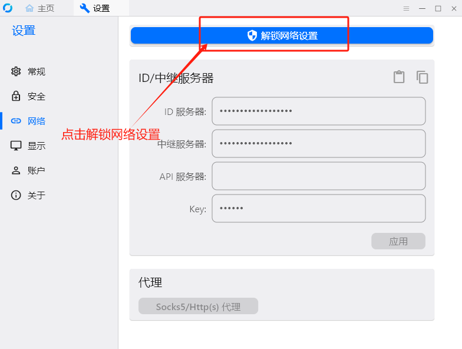Open the 常规 general settings section
This screenshot has height=349, width=462.
[x=28, y=72]
